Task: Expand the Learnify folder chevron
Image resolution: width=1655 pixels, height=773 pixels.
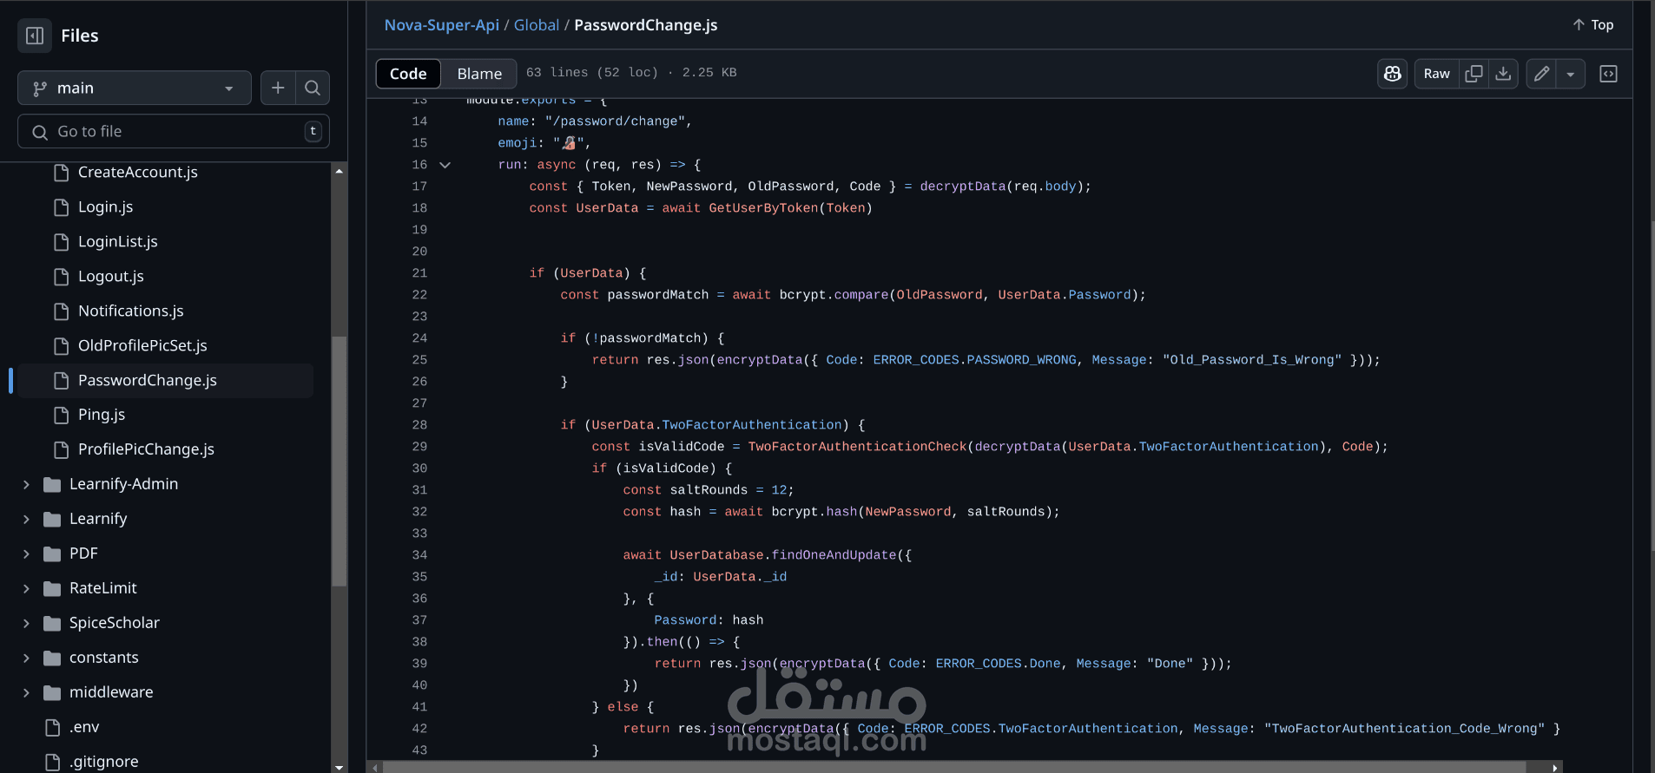Action: coord(26,519)
